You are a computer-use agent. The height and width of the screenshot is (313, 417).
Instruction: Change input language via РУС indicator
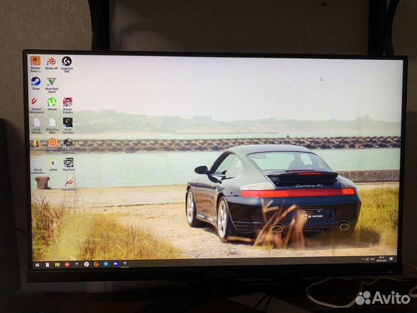pos(372,259)
